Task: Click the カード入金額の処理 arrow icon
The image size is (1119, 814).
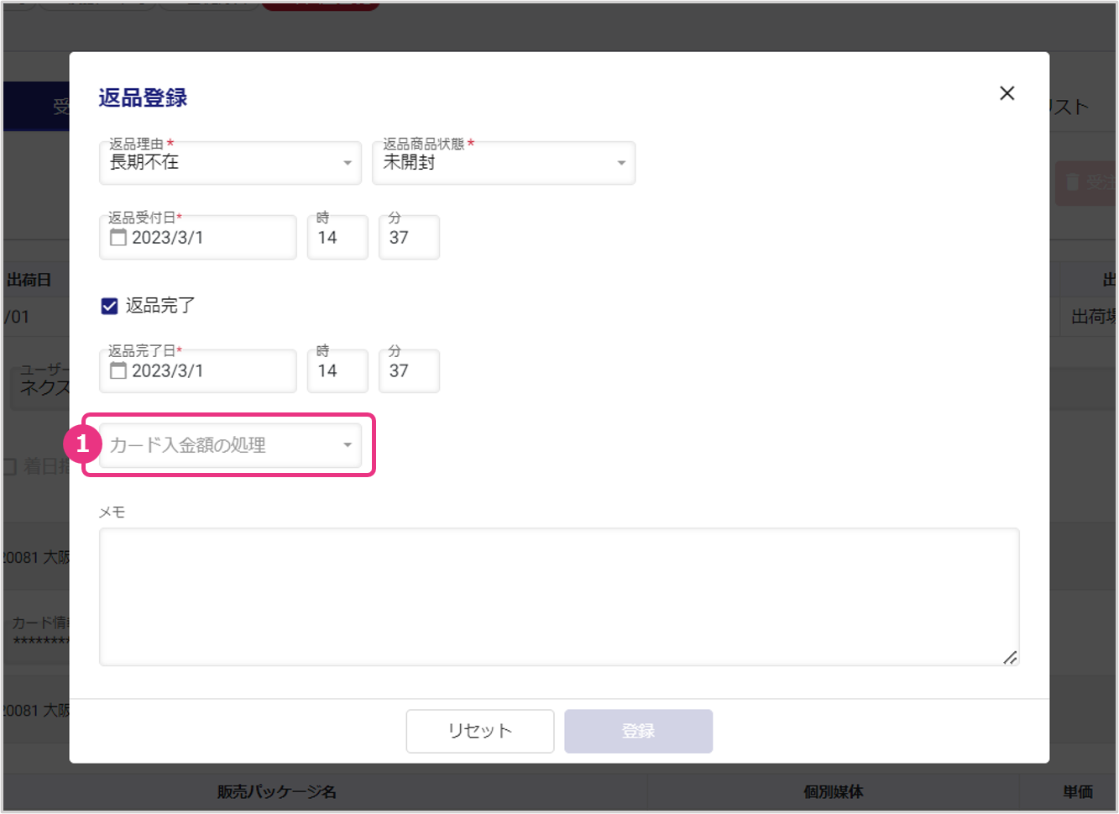Action: [348, 445]
